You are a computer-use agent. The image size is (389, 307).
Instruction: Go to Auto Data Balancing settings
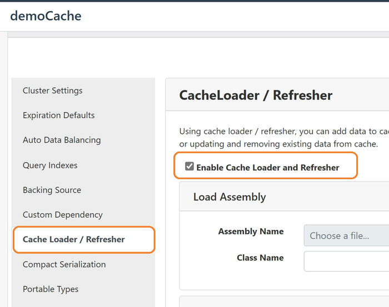[x=62, y=140]
